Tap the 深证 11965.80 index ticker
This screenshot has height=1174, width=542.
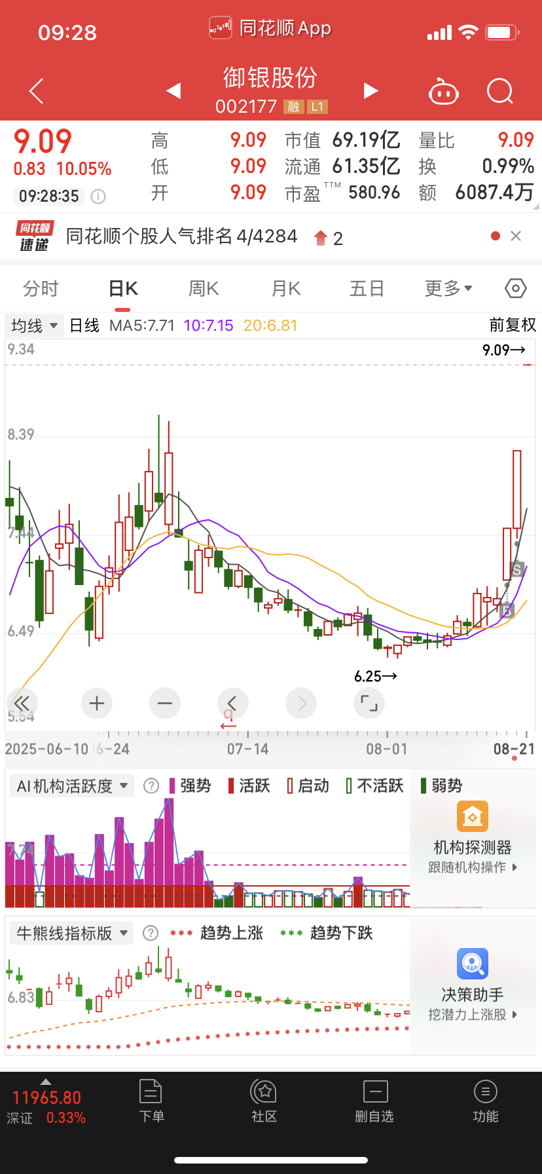(47, 1107)
